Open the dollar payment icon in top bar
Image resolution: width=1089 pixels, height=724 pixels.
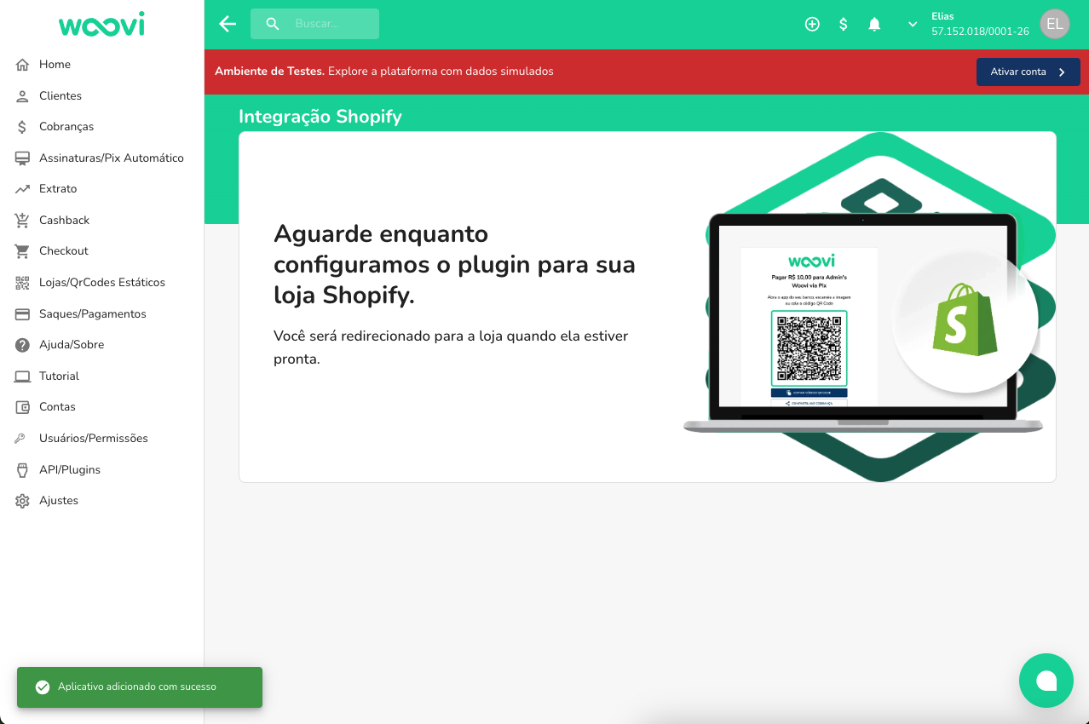[843, 24]
